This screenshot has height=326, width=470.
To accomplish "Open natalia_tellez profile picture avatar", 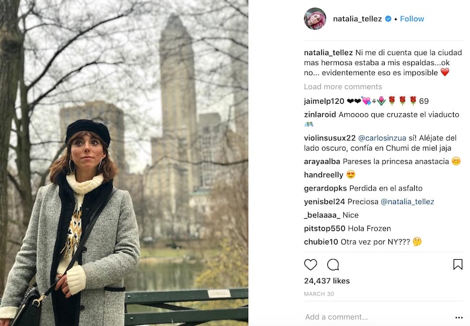I will coord(315,19).
